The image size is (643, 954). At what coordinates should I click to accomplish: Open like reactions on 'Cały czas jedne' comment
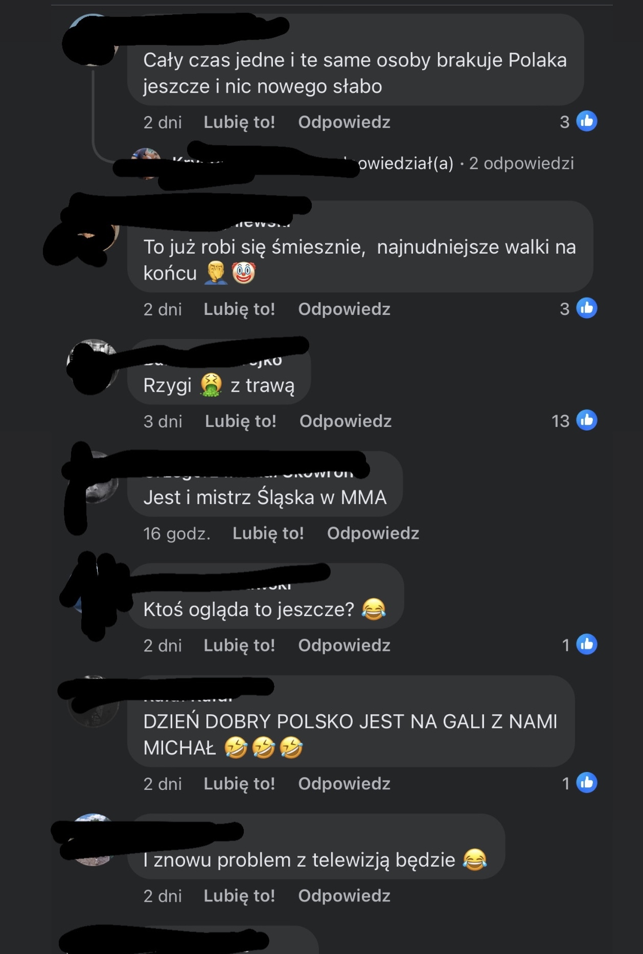click(x=579, y=122)
